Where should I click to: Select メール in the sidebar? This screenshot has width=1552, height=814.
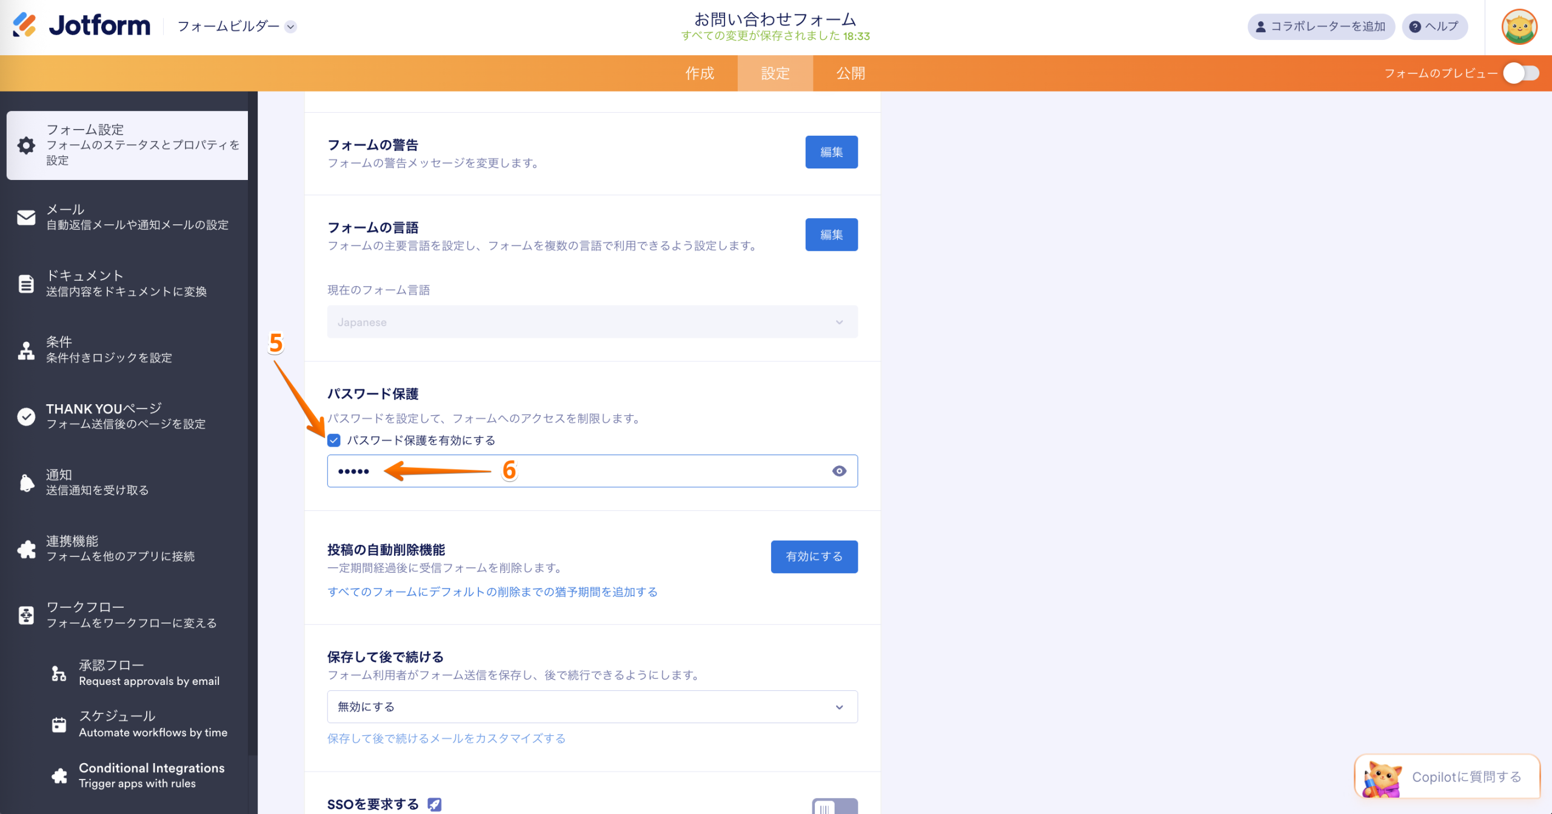(127, 218)
